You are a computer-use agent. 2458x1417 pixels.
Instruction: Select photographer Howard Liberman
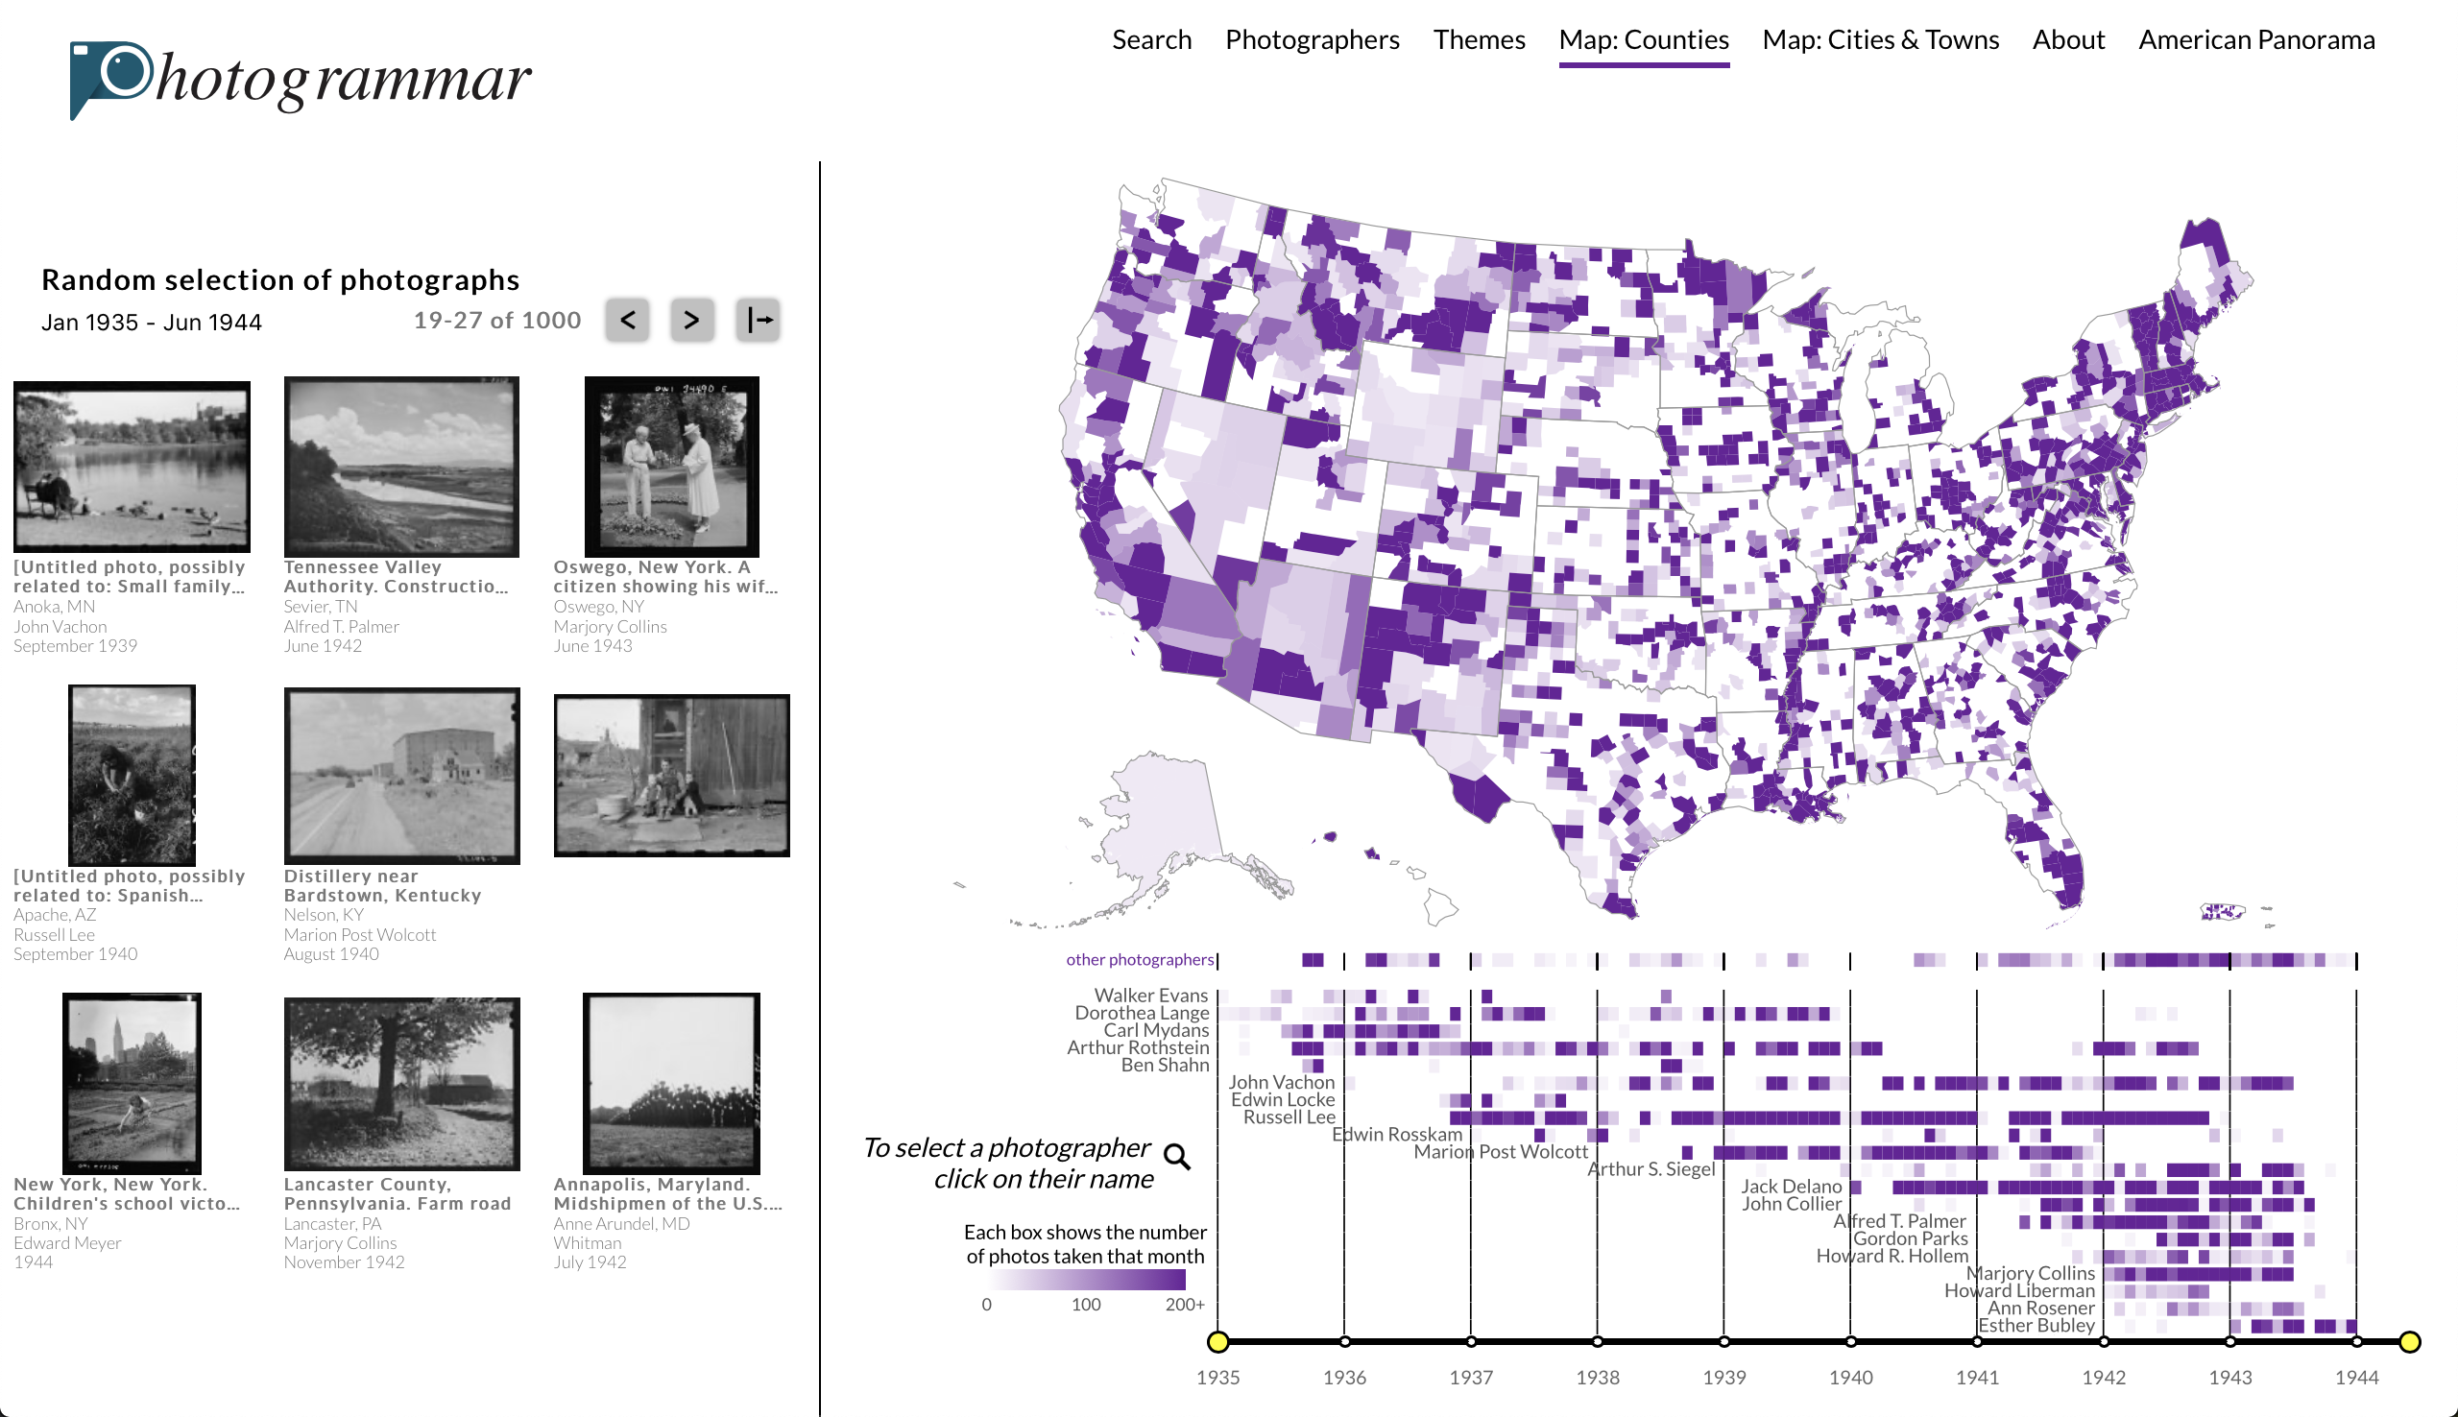pyautogui.click(x=2019, y=1291)
